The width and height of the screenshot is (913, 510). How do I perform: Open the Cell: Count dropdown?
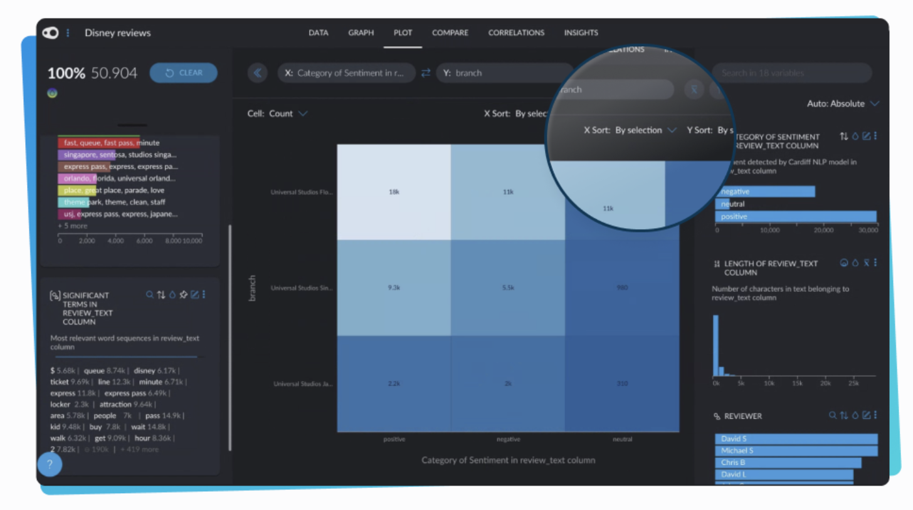[x=278, y=113]
